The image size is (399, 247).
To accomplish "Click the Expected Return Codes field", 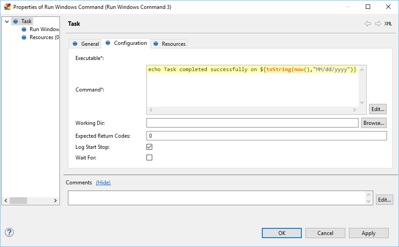I will click(266, 136).
